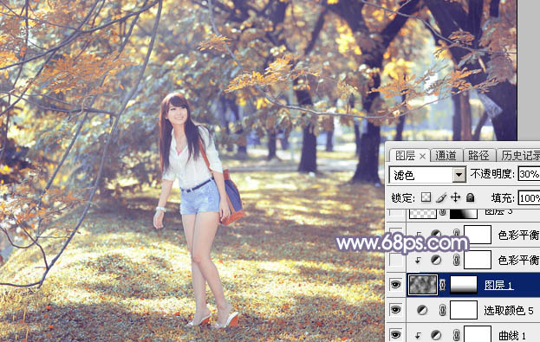Switch to the 通道 tab
The width and height of the screenshot is (540, 342).
click(446, 156)
